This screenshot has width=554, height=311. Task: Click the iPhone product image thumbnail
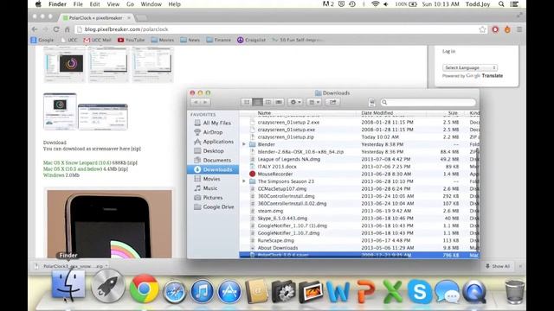pos(110,225)
